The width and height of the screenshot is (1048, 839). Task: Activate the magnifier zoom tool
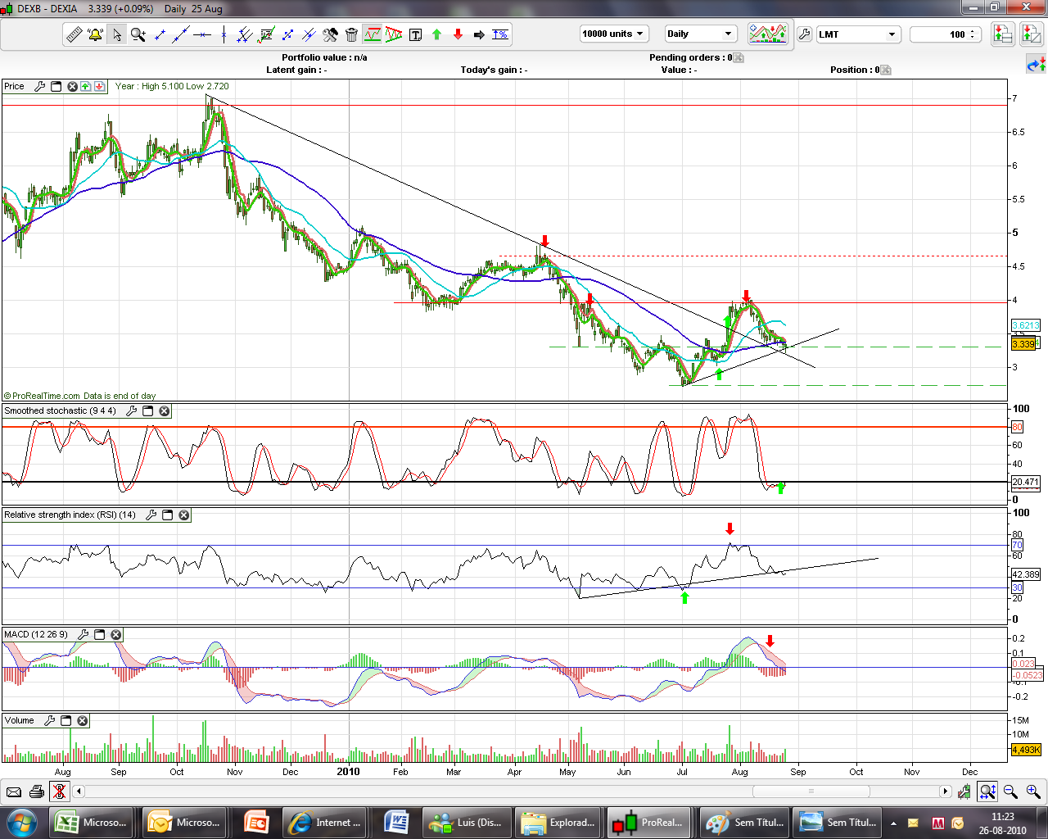pyautogui.click(x=138, y=34)
